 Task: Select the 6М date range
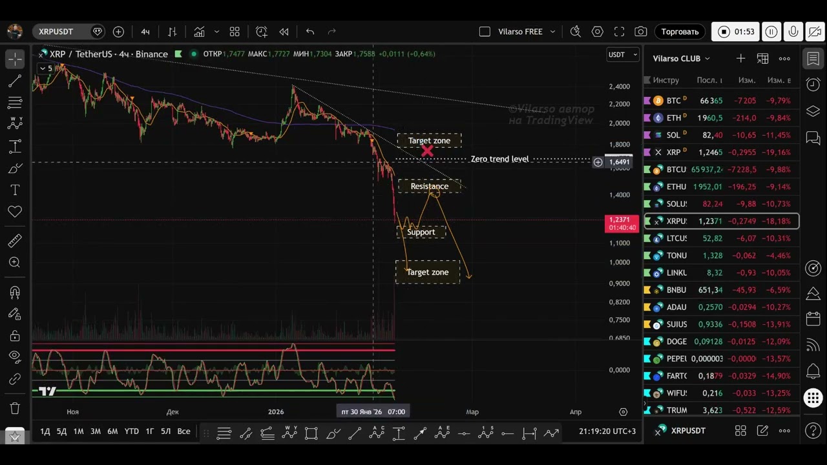pyautogui.click(x=112, y=431)
